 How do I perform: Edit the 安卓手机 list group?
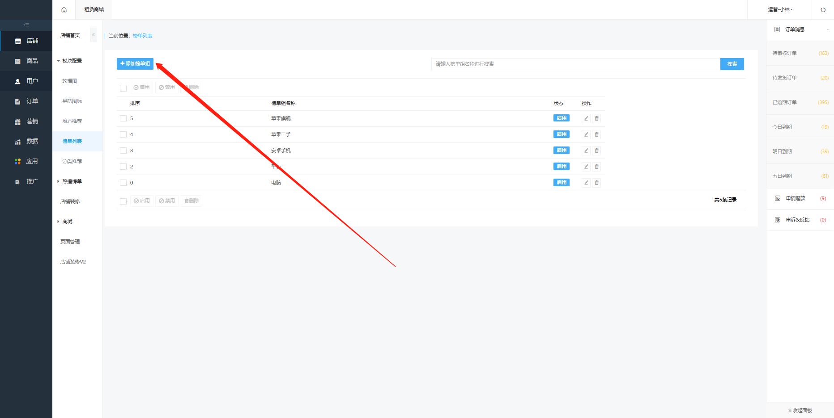click(586, 150)
